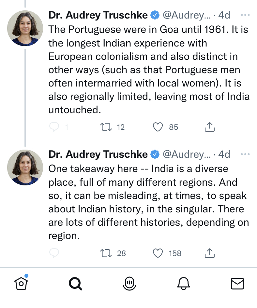Image resolution: width=257 pixels, height=308 pixels.
Task: Click the author name on second tweet
Action: coord(98,154)
